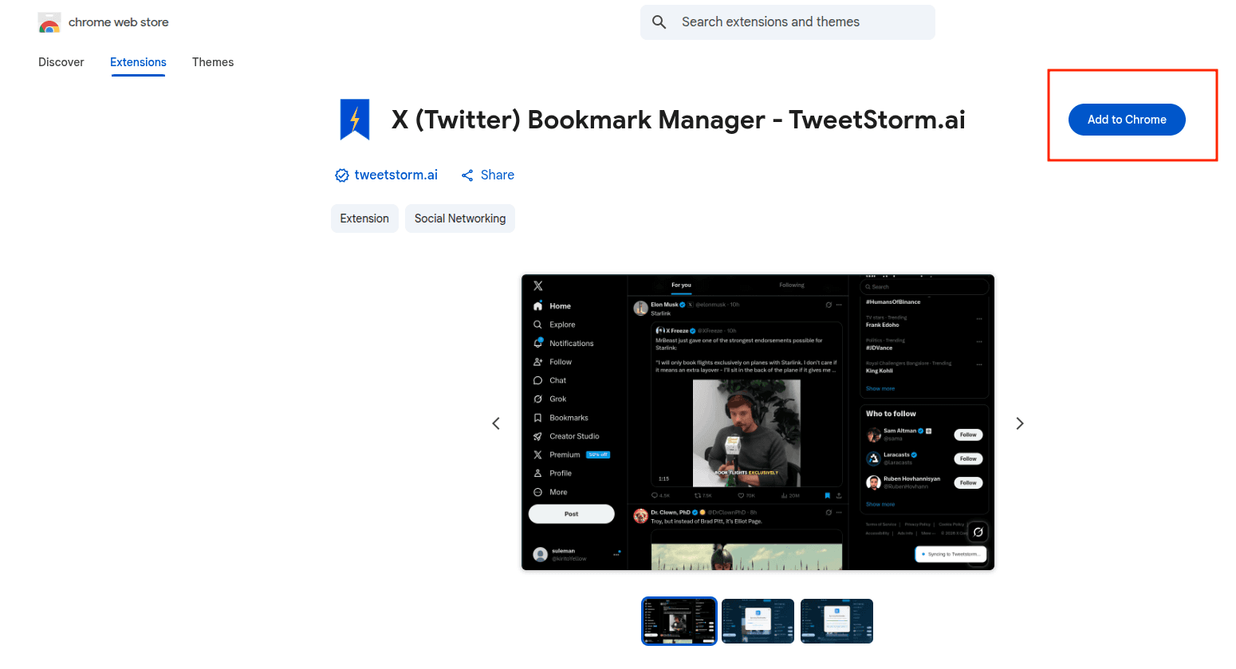Click the verified badge beside tweetstorm.ai
Screen dimensions: 1236x669
342,175
